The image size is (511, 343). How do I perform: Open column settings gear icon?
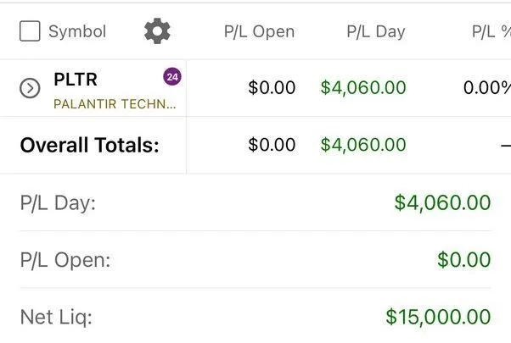(x=157, y=30)
